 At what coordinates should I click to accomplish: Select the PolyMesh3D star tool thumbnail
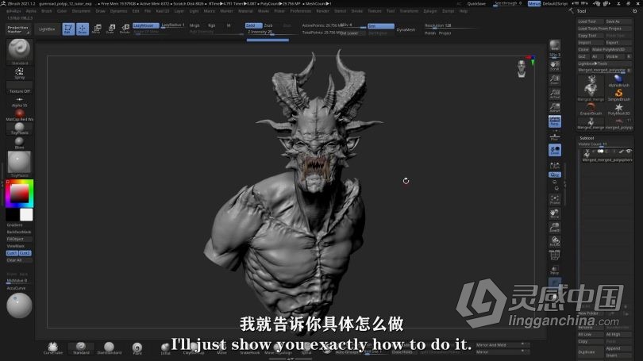(618, 109)
